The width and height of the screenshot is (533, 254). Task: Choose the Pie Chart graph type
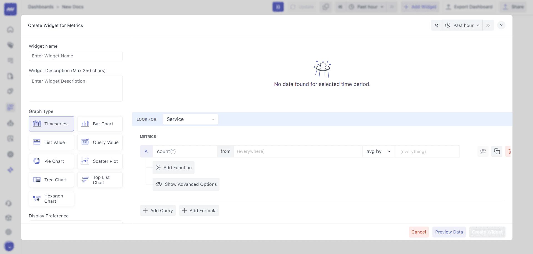point(51,161)
